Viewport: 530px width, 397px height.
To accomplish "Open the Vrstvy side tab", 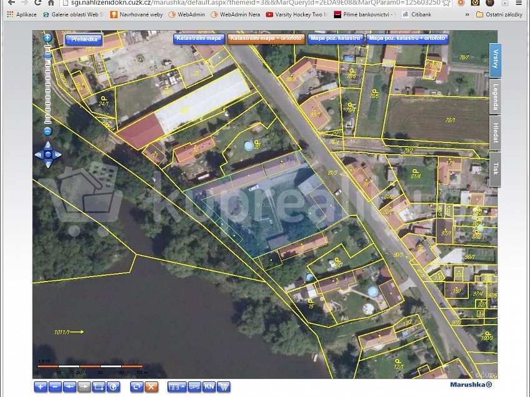I will 495,60.
